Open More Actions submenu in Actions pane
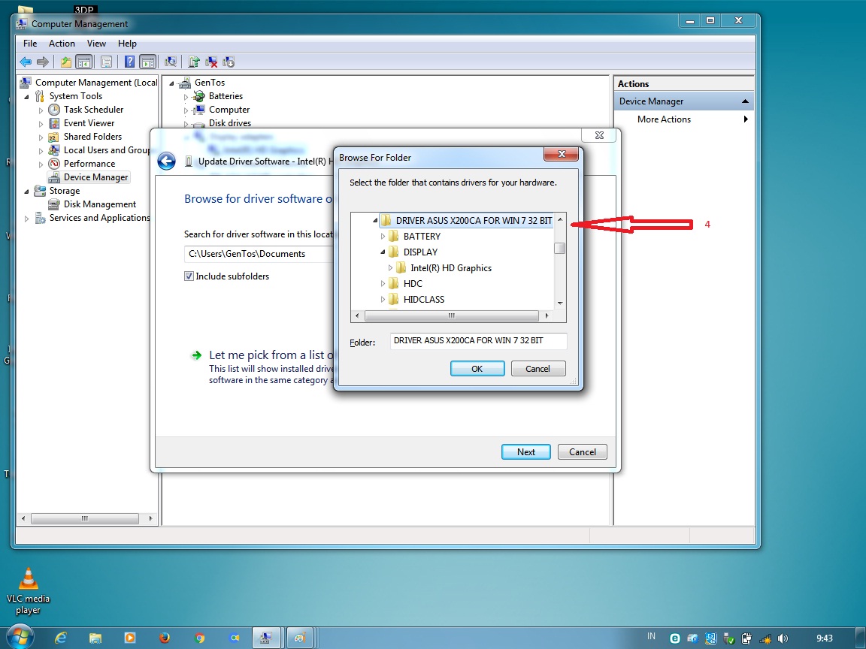The image size is (866, 649). click(684, 119)
